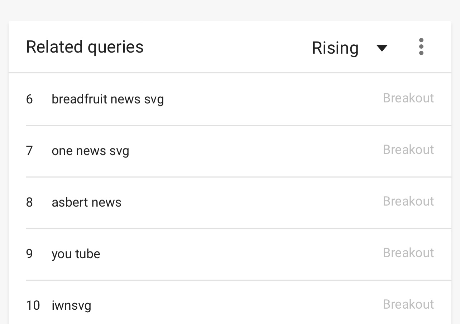Click the Rising label's disclosure arrow

(x=382, y=48)
